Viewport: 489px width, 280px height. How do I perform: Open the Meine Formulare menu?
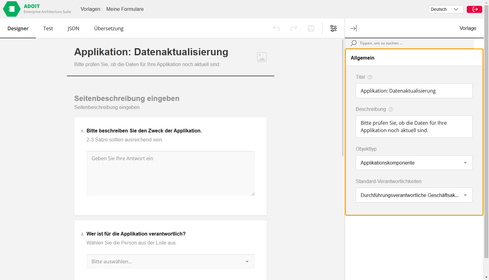pyautogui.click(x=125, y=9)
